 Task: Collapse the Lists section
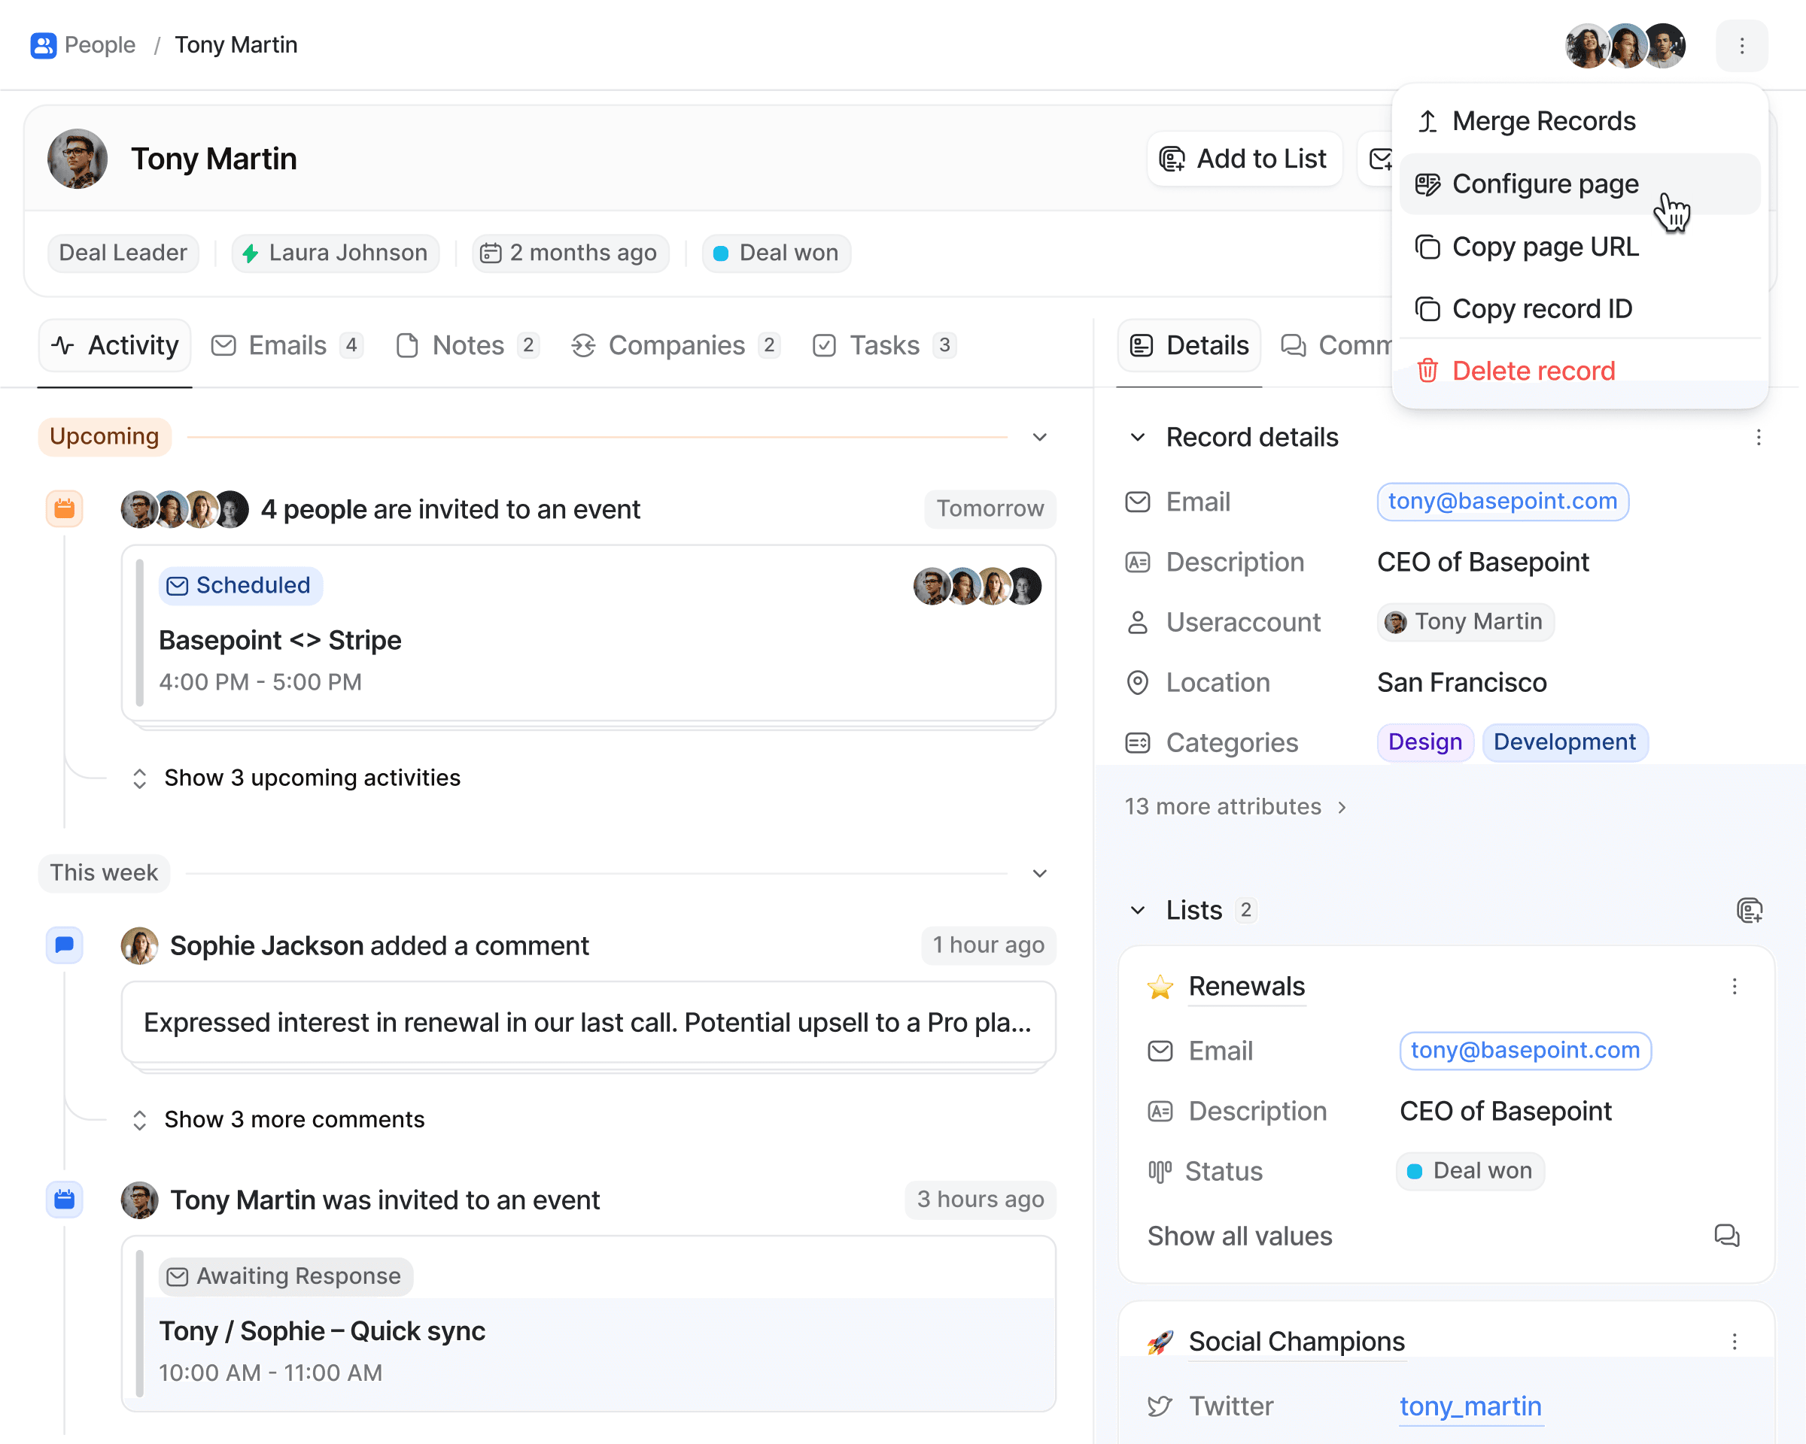(1138, 910)
